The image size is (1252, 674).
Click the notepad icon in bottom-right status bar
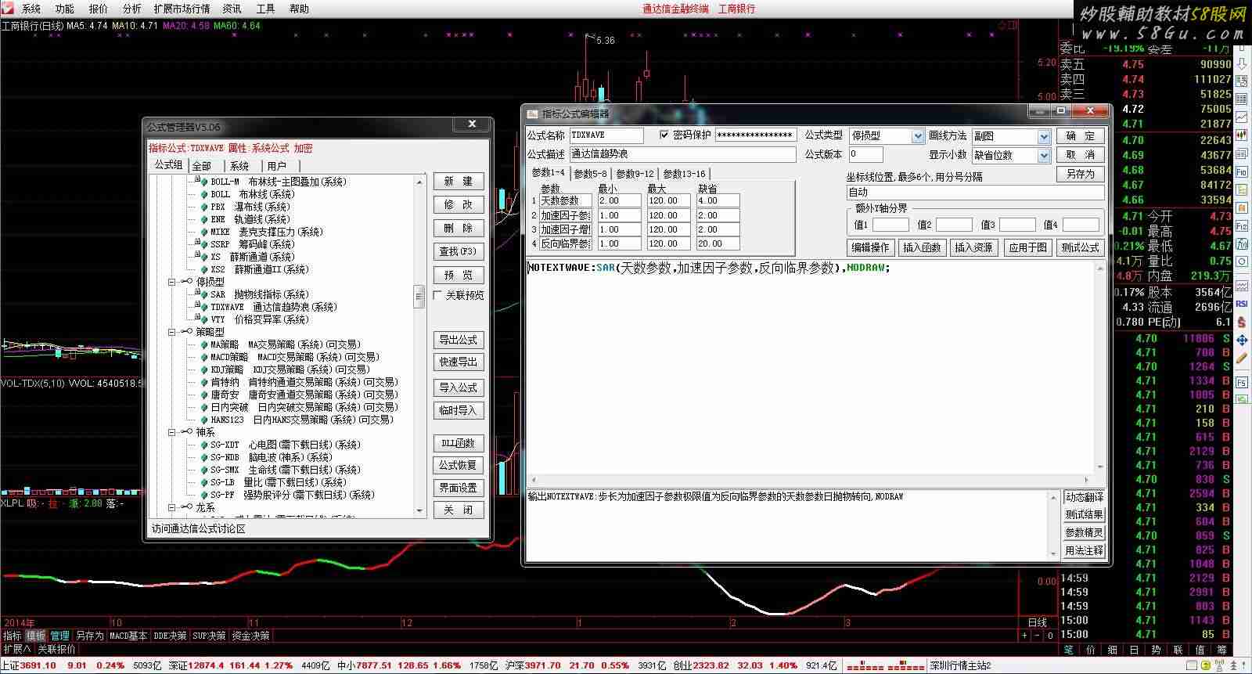1191,665
